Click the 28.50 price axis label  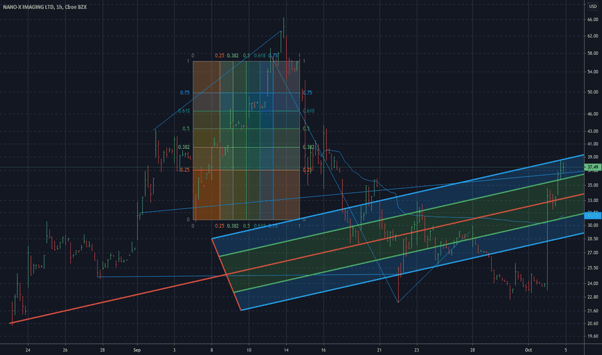[x=592, y=239]
